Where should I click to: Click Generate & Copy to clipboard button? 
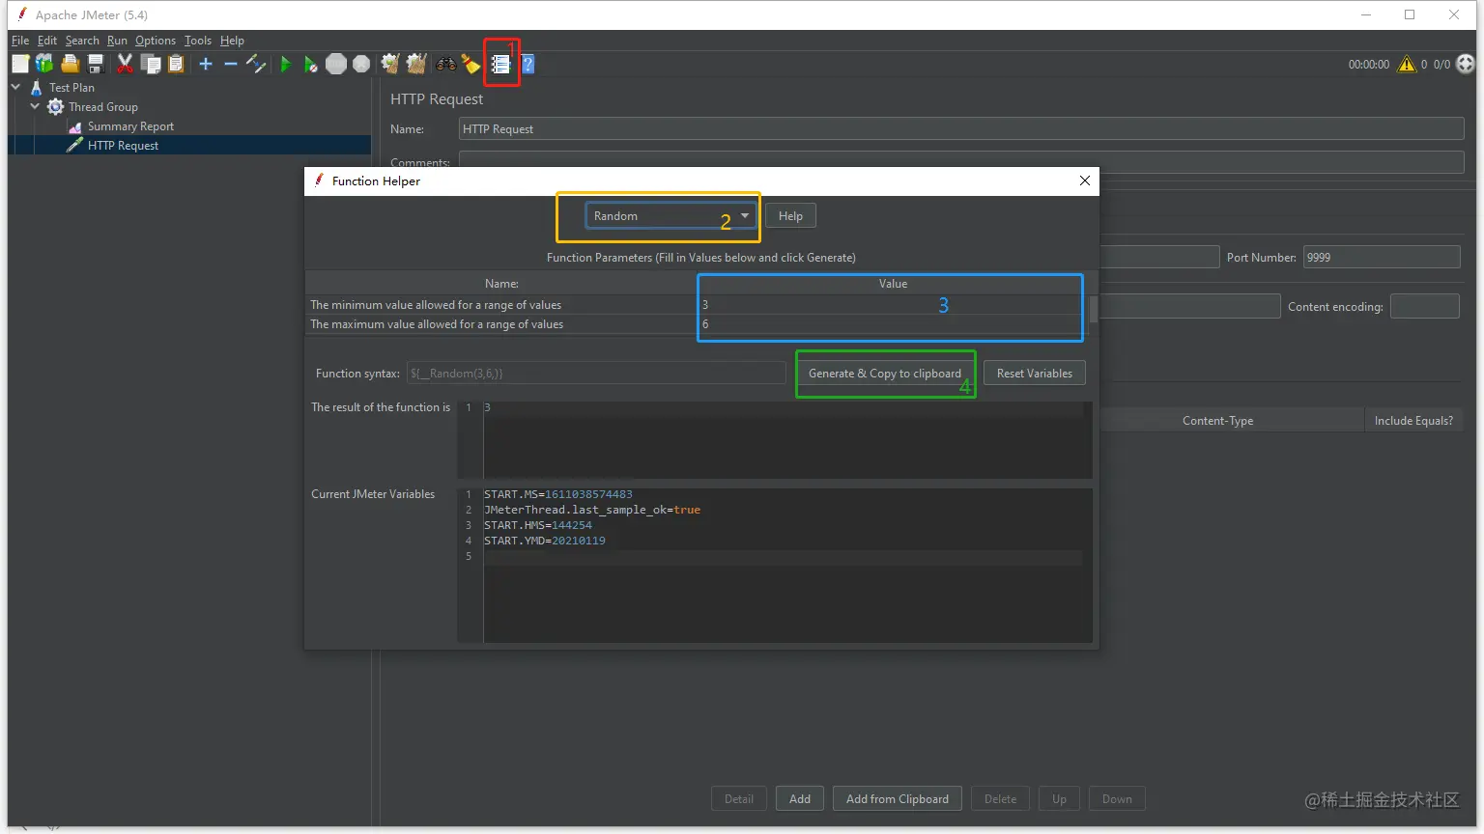tap(885, 374)
